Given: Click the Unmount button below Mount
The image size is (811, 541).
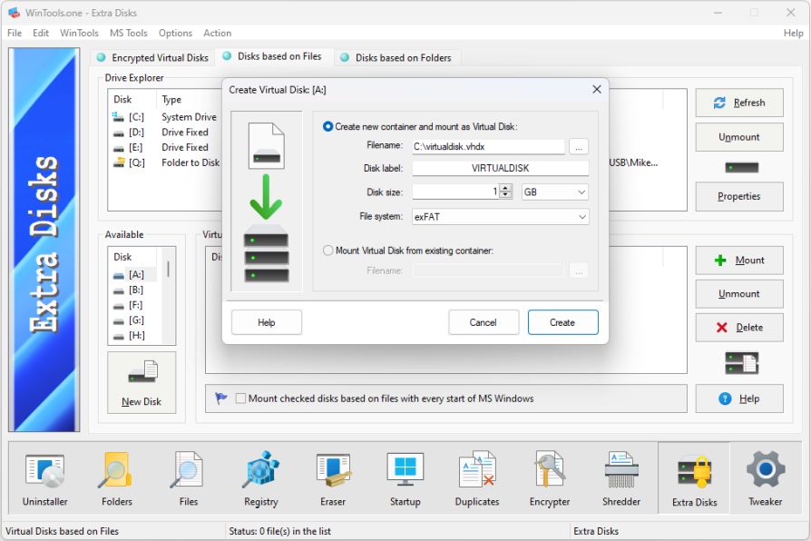Looking at the screenshot, I should coord(739,293).
